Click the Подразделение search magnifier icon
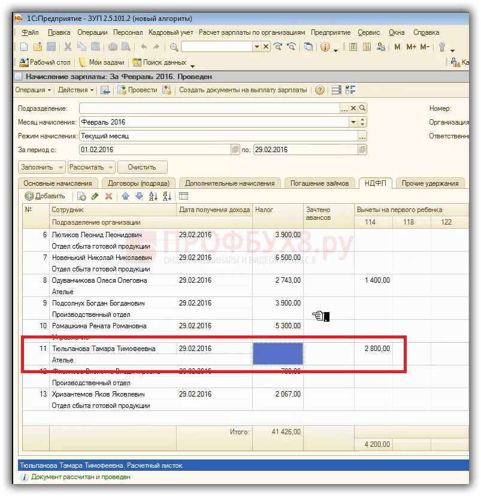This screenshot has height=496, width=481. [362, 108]
